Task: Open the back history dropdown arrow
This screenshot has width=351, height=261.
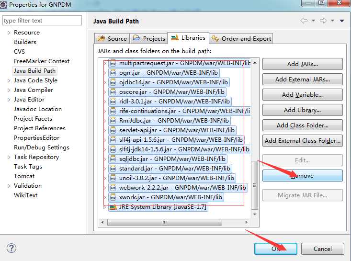Action: (x=313, y=21)
